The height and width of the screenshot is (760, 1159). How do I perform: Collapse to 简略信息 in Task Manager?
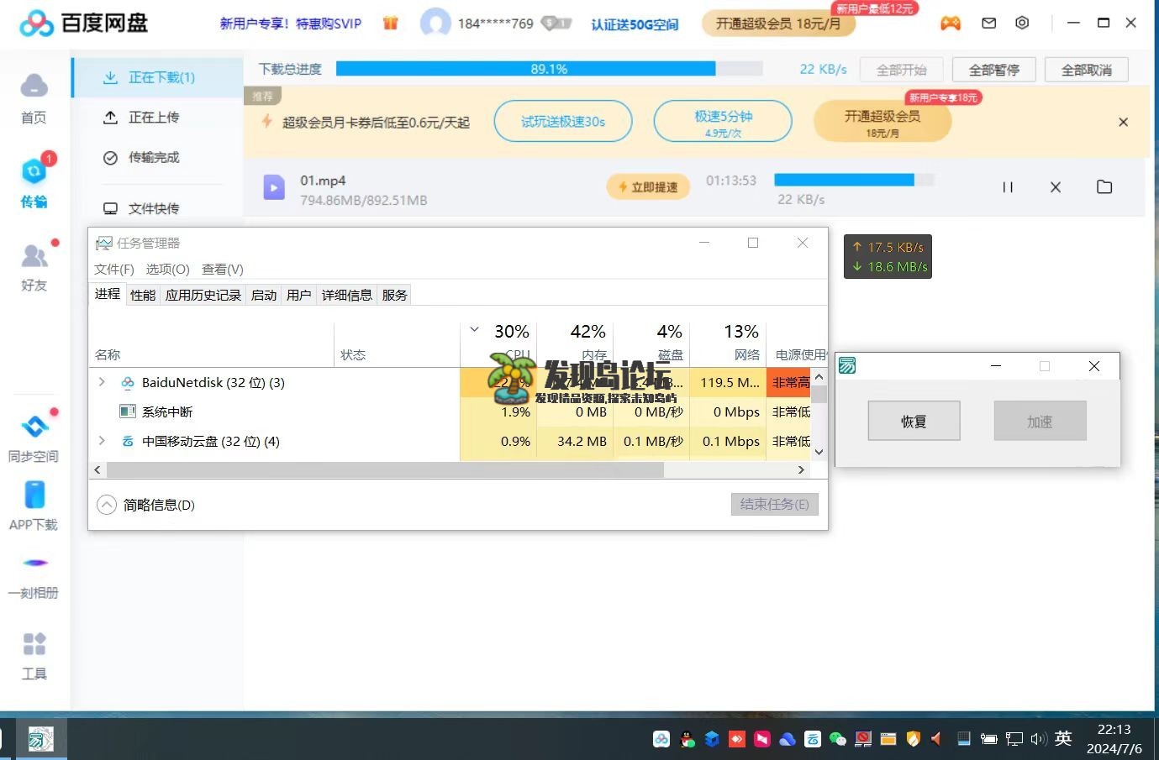[145, 505]
